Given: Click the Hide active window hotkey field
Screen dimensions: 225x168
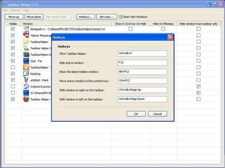Looking at the screenshot, I should click(x=142, y=63).
